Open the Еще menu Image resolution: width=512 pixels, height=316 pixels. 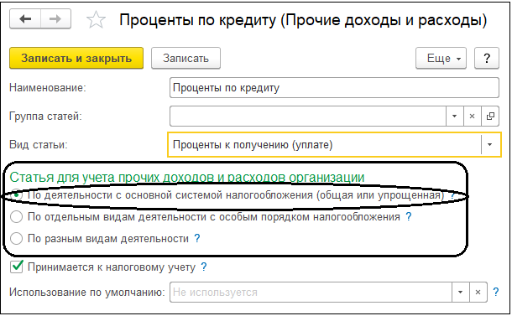441,58
